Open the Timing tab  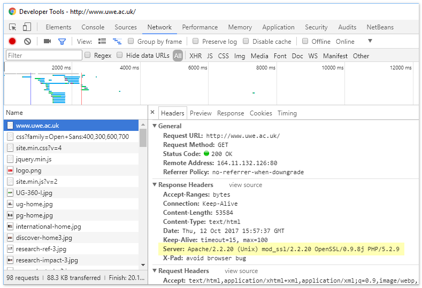(x=287, y=113)
